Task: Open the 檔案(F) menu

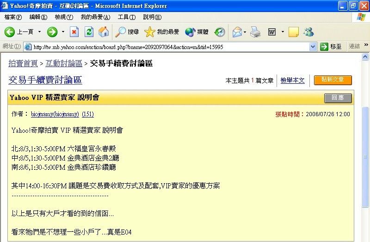Action: click(x=13, y=17)
